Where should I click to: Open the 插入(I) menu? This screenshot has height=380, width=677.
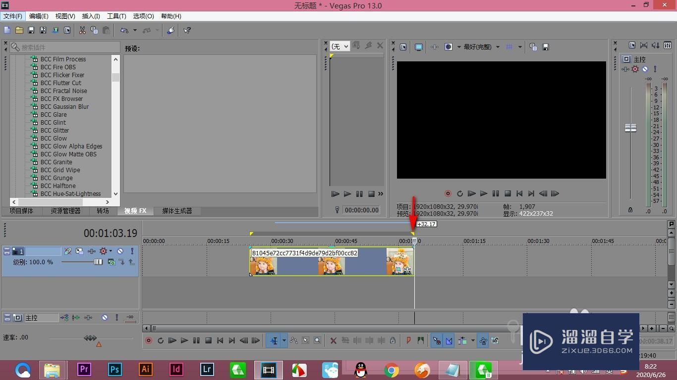click(x=91, y=16)
